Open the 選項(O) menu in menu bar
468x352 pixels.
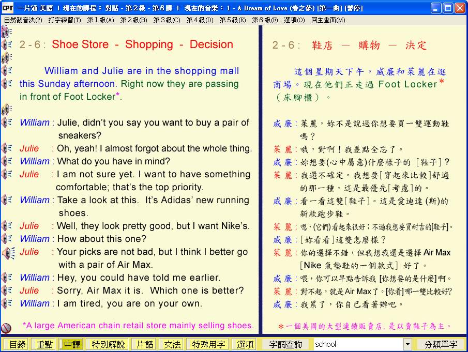(x=294, y=20)
